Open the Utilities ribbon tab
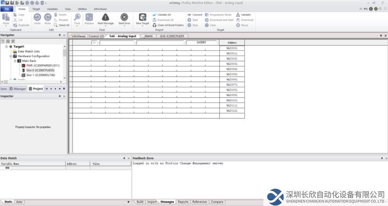The image size is (388, 206). point(82,9)
